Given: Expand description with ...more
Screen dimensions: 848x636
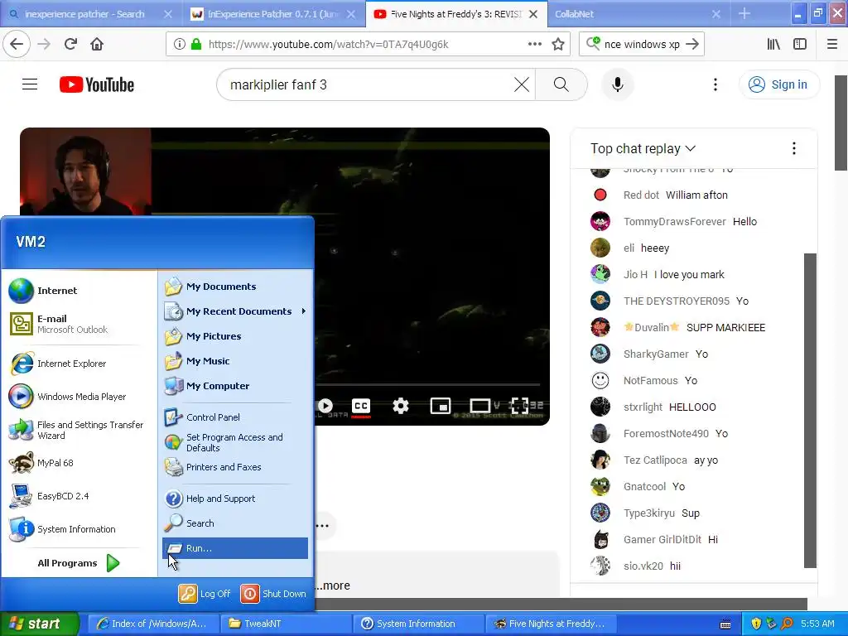Looking at the screenshot, I should pyautogui.click(x=335, y=585).
